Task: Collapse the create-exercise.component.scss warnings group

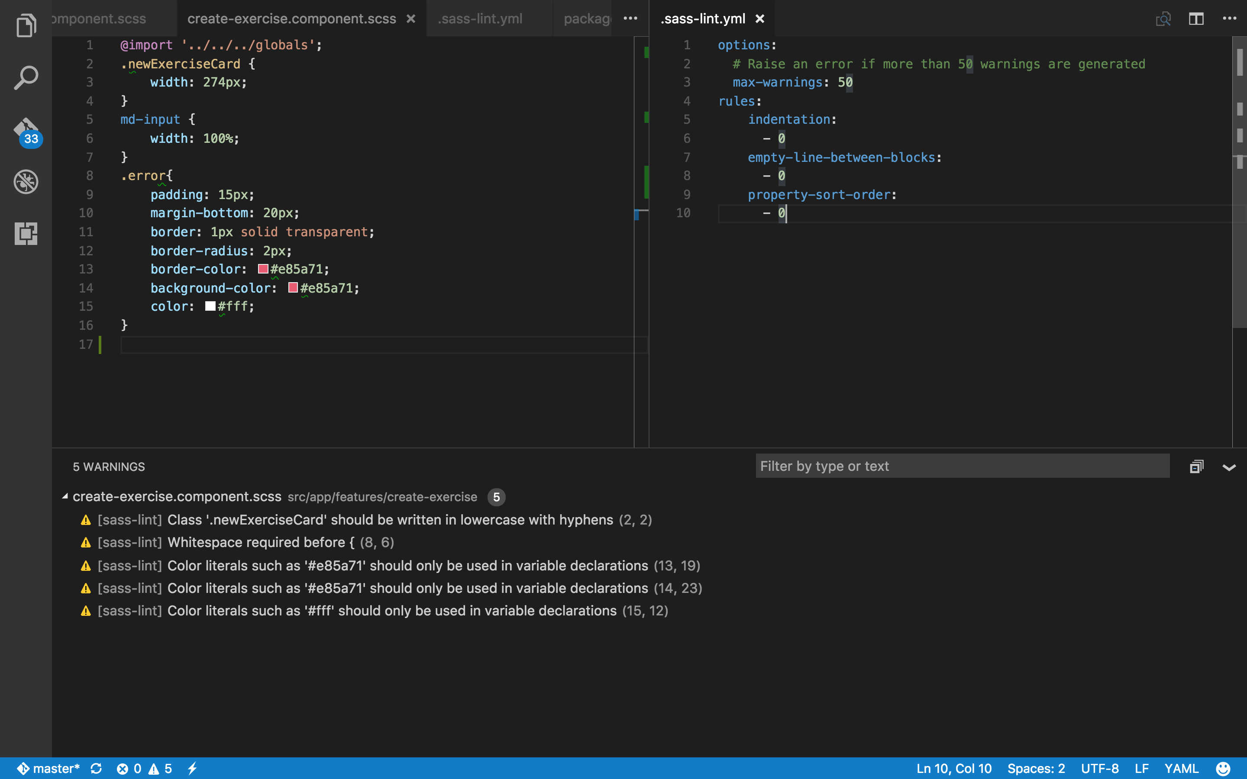Action: point(65,497)
